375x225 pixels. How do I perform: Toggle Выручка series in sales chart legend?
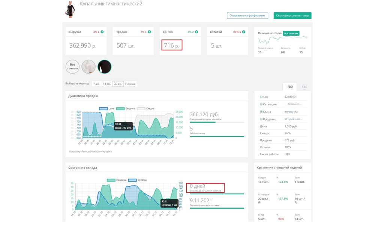(x=126, y=109)
